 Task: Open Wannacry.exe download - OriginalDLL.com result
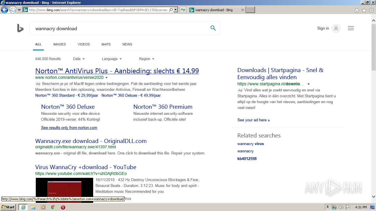click(91, 141)
